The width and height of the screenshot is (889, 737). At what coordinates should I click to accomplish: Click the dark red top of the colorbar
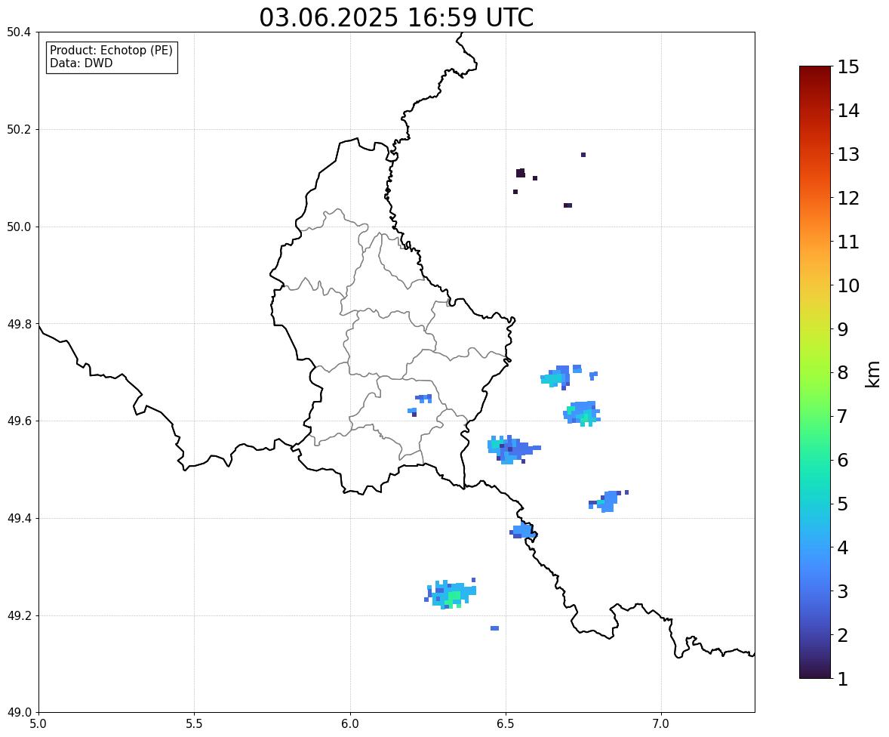coord(815,71)
